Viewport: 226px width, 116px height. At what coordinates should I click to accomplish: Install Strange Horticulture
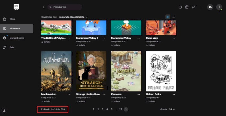coord(81,101)
